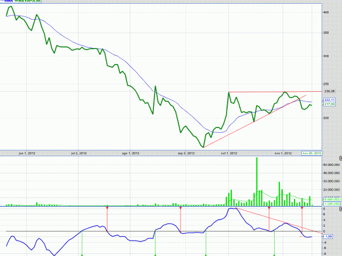Click the -1,99 oscillator value tag

pyautogui.click(x=329, y=236)
